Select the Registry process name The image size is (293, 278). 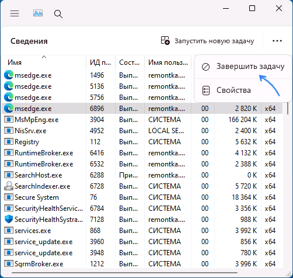click(27, 142)
